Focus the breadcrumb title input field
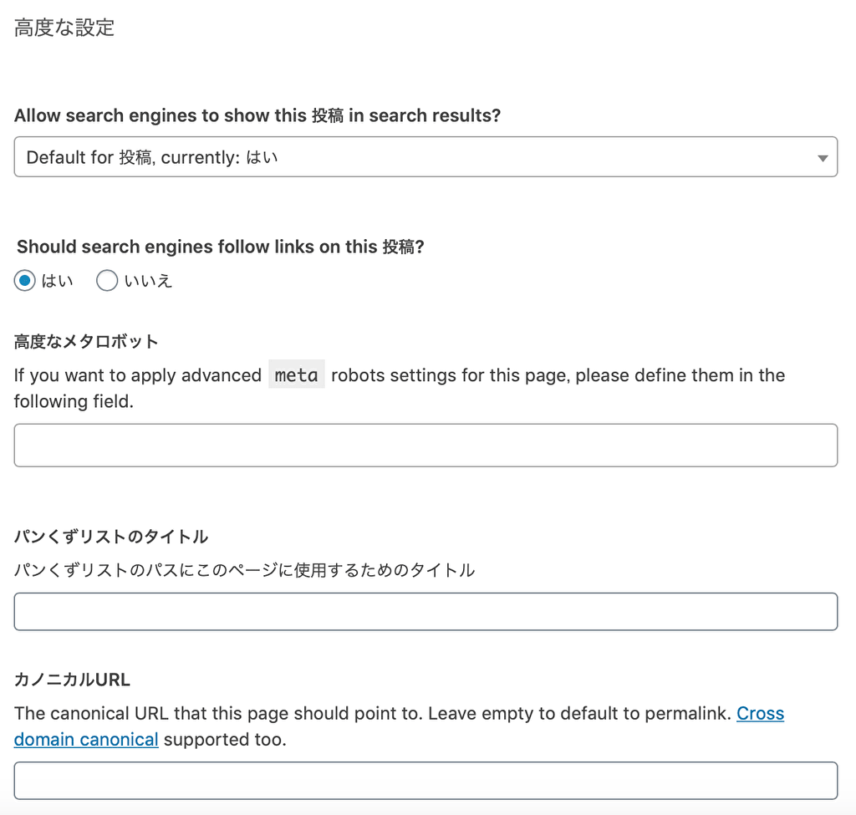The width and height of the screenshot is (856, 815). point(426,611)
